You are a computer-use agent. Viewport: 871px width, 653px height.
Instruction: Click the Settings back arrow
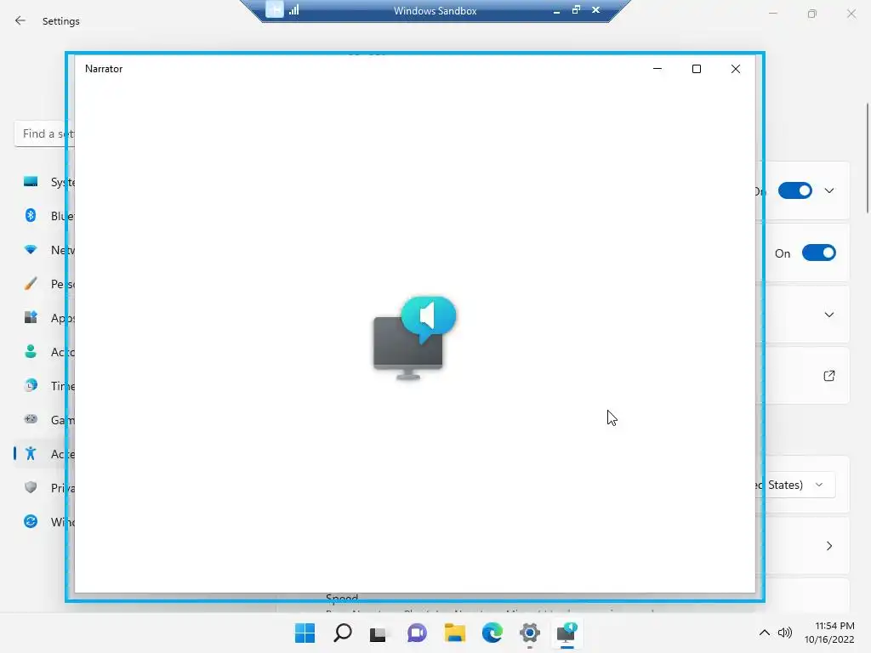(20, 20)
